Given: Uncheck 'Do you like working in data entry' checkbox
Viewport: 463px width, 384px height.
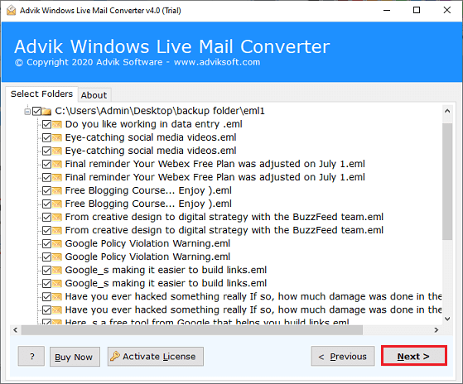Looking at the screenshot, I should click(x=46, y=124).
